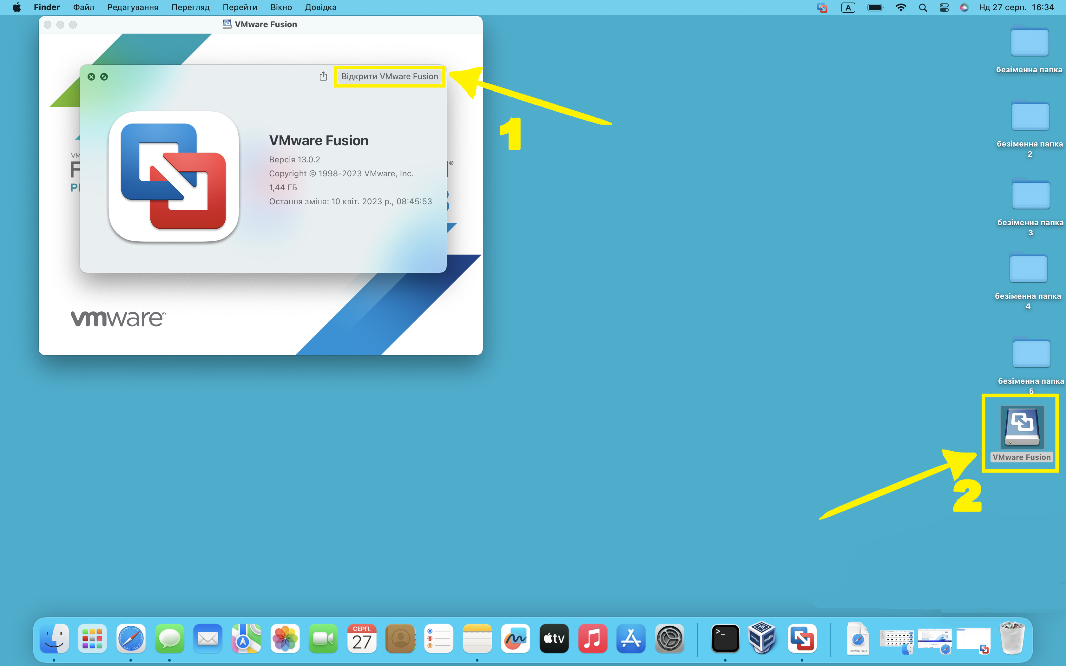Open Mail from the Dock
This screenshot has height=666, width=1066.
tap(208, 638)
